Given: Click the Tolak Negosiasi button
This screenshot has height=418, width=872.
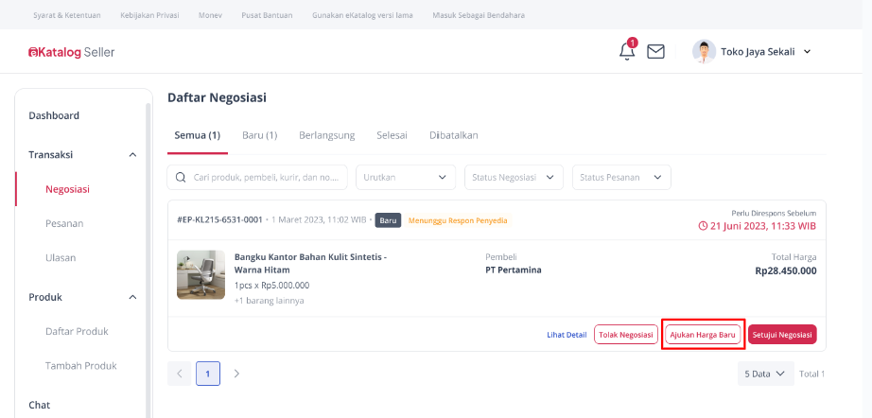Looking at the screenshot, I should pos(626,335).
